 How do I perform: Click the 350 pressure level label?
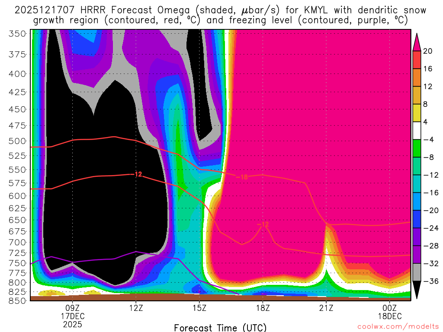click(17, 34)
